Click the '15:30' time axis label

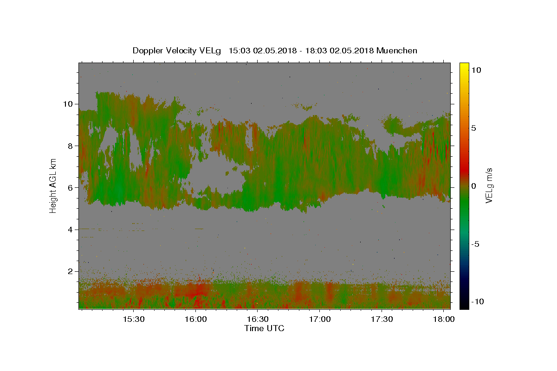pos(134,320)
